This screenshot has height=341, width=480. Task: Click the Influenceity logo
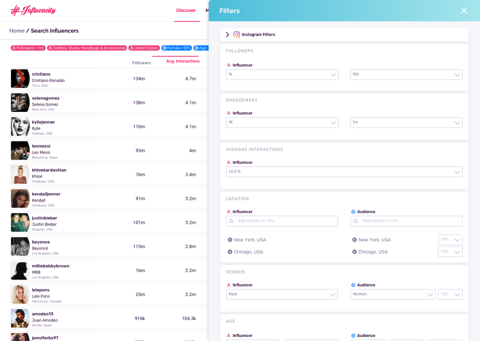click(x=32, y=10)
